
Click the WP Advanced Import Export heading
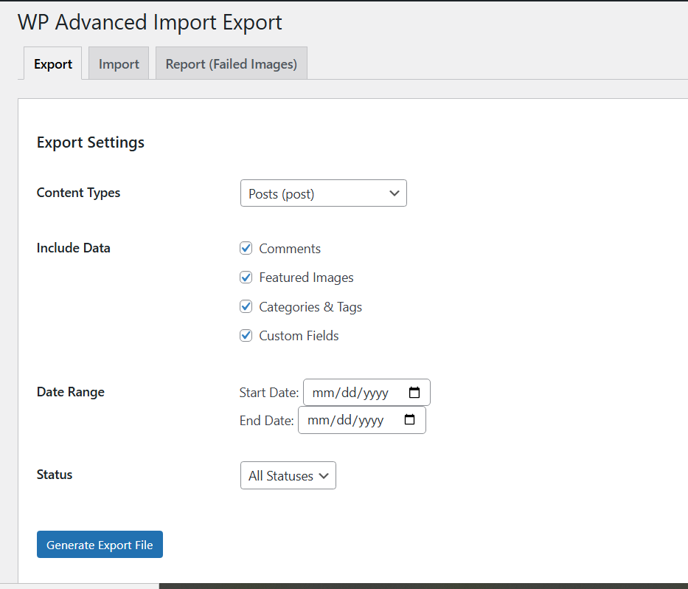click(150, 22)
